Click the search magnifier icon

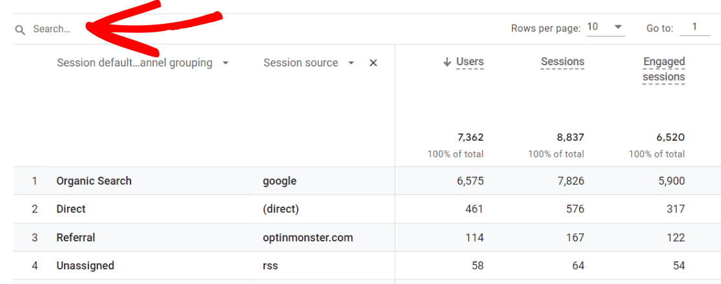(20, 30)
